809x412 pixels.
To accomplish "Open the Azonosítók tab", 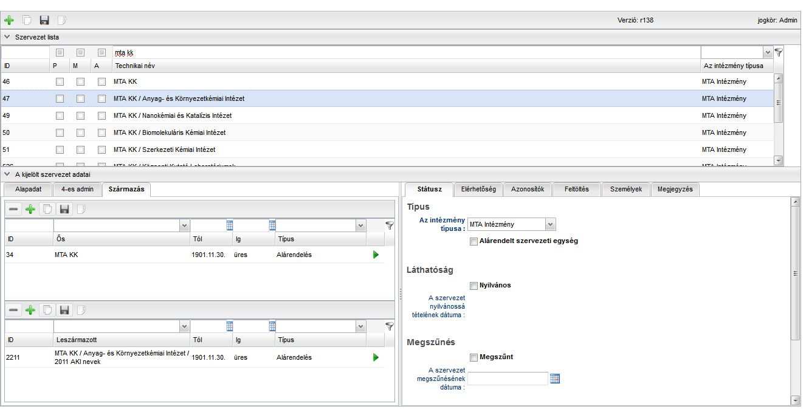I will pos(528,190).
